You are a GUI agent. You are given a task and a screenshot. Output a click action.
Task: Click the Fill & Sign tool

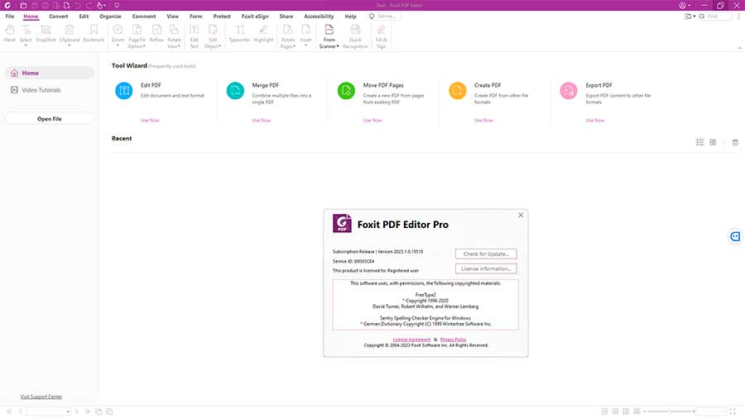(x=381, y=36)
